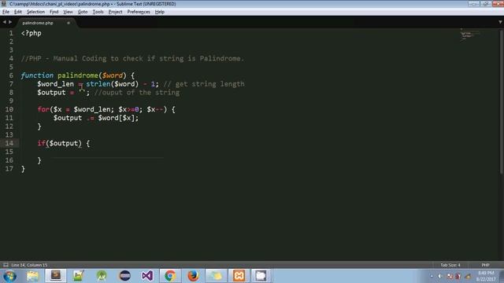Change the PHP syntax selector

(485, 265)
